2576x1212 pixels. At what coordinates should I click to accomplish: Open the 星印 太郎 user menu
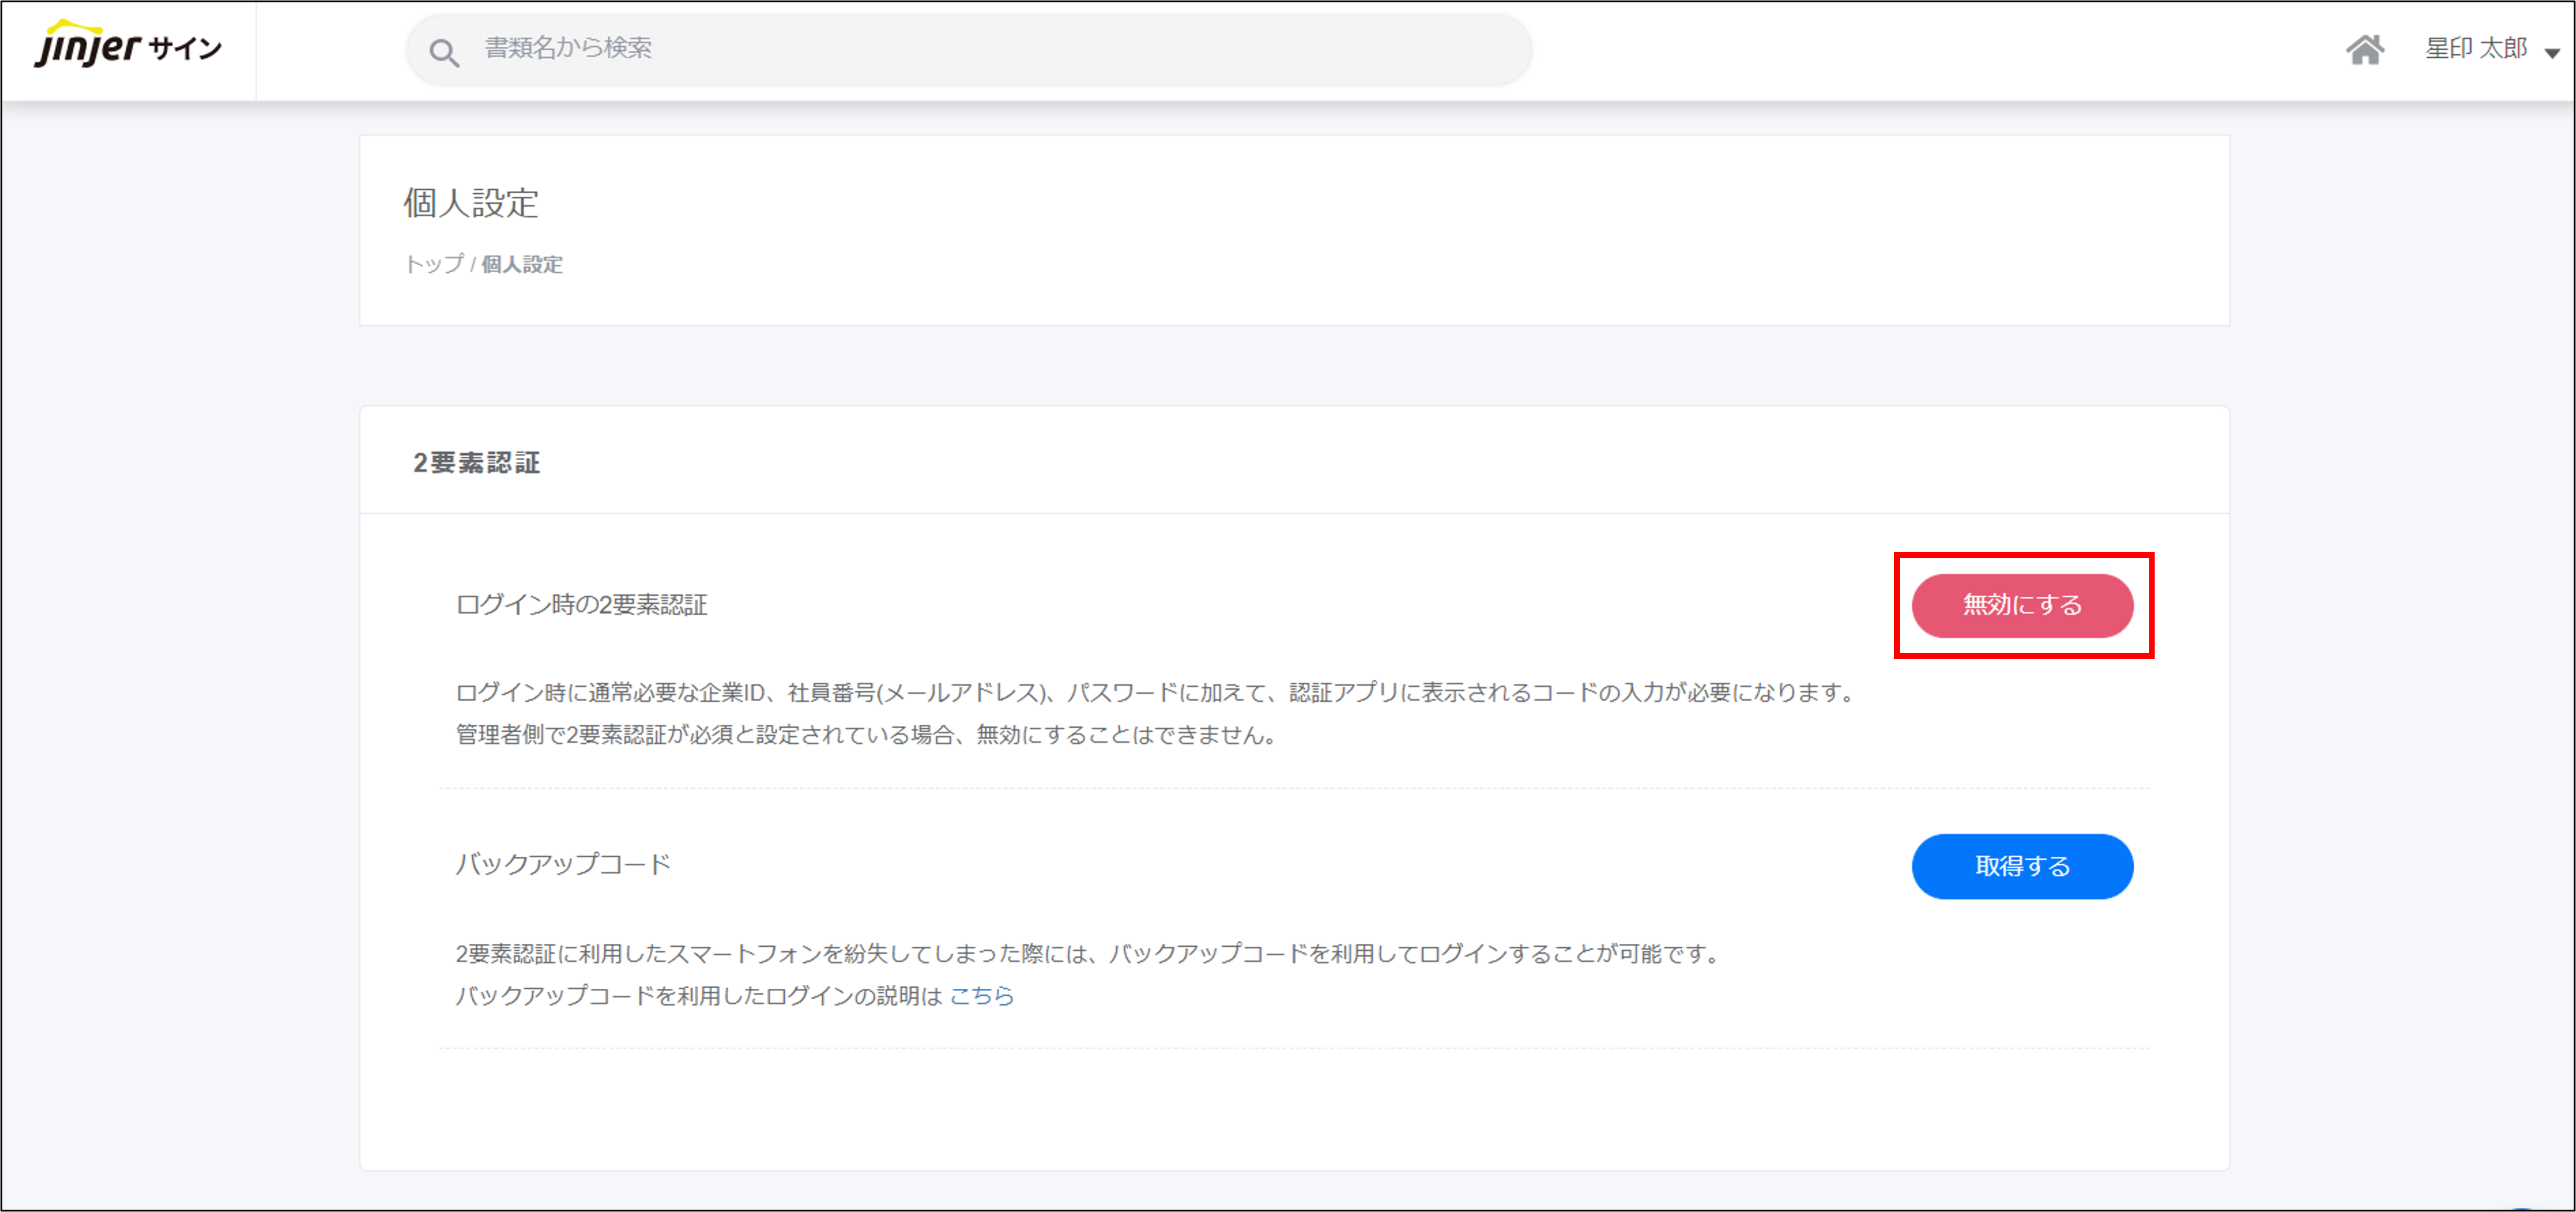click(2476, 48)
